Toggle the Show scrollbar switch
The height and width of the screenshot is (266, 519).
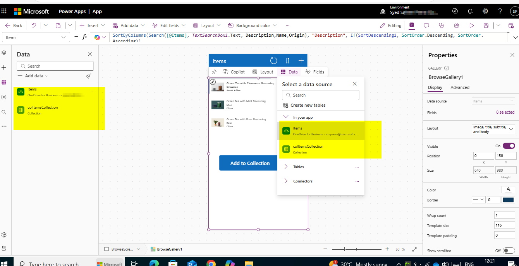(x=509, y=251)
